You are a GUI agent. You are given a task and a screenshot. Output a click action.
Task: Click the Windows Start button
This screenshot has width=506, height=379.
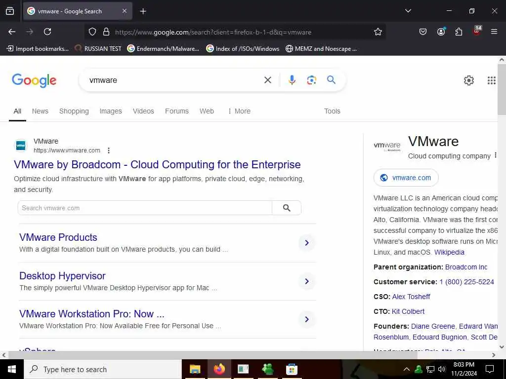12,369
